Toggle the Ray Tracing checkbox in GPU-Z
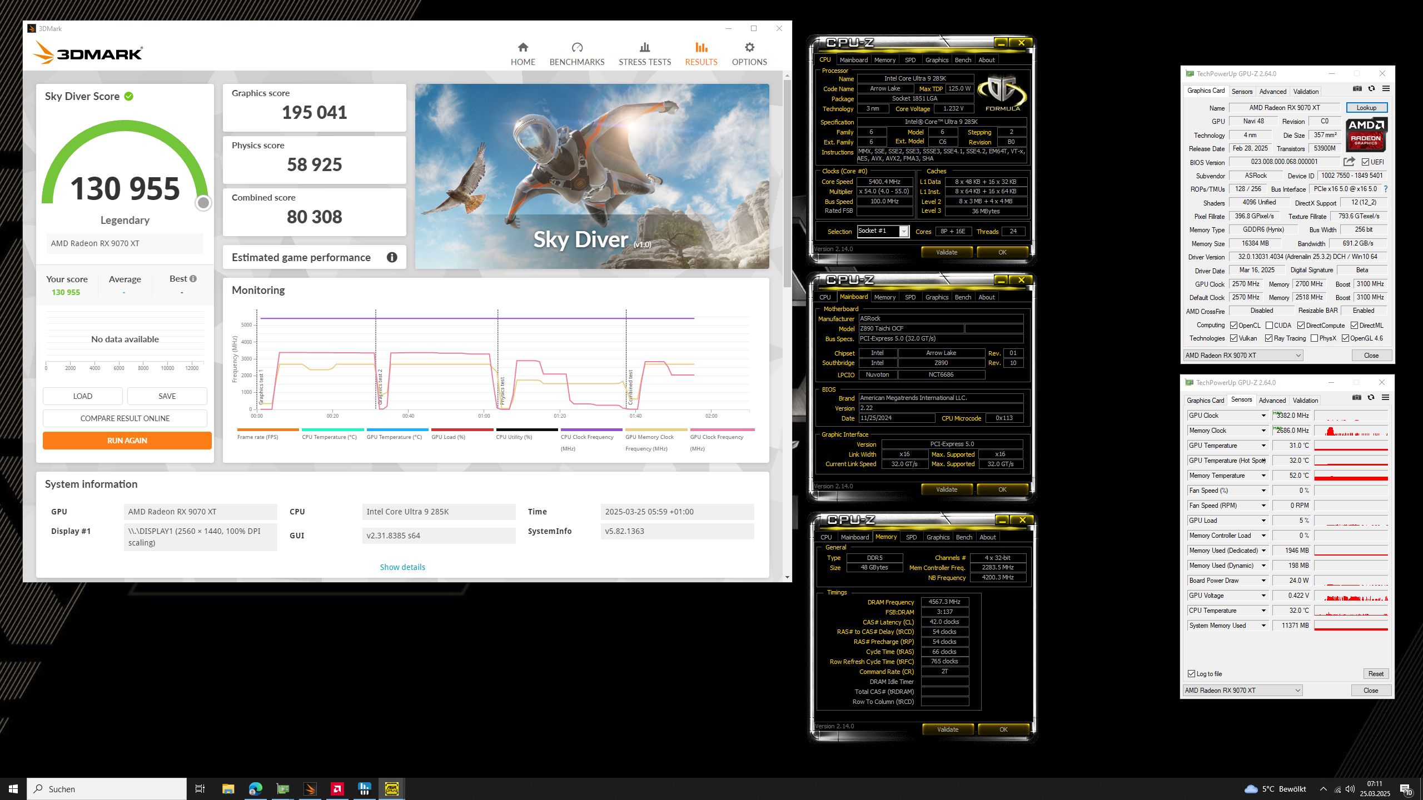Viewport: 1423px width, 800px height. (x=1268, y=338)
